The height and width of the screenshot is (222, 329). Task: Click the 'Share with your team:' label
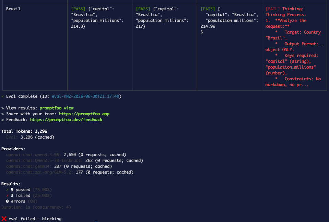(31, 114)
